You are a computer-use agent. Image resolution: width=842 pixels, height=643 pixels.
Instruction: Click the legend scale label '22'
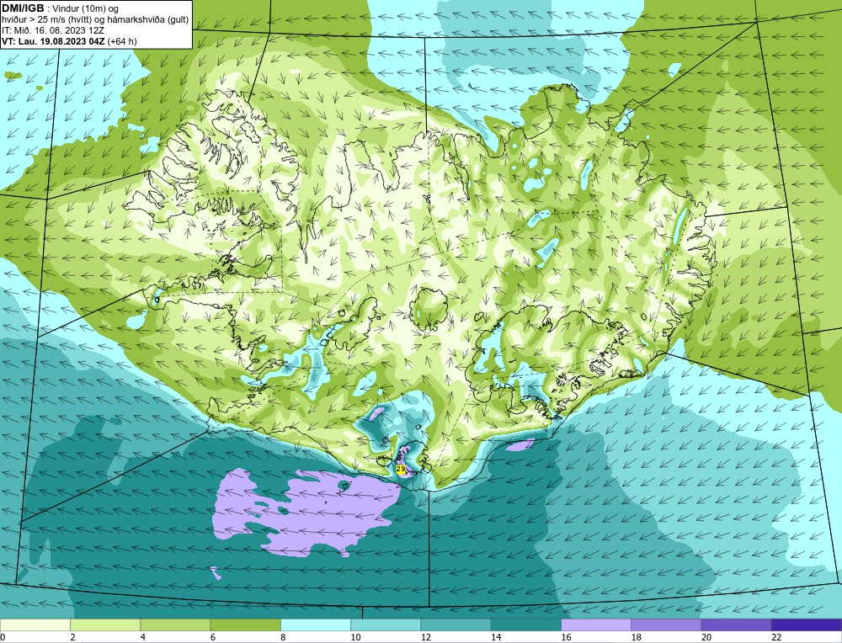pos(776,638)
